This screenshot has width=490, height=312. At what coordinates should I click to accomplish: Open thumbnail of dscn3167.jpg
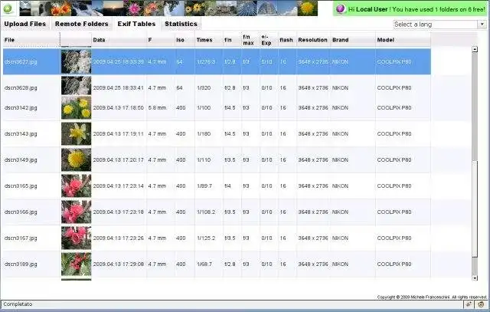coord(77,238)
